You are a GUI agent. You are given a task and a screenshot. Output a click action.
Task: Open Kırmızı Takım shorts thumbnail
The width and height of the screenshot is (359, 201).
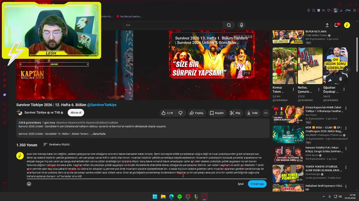click(285, 66)
